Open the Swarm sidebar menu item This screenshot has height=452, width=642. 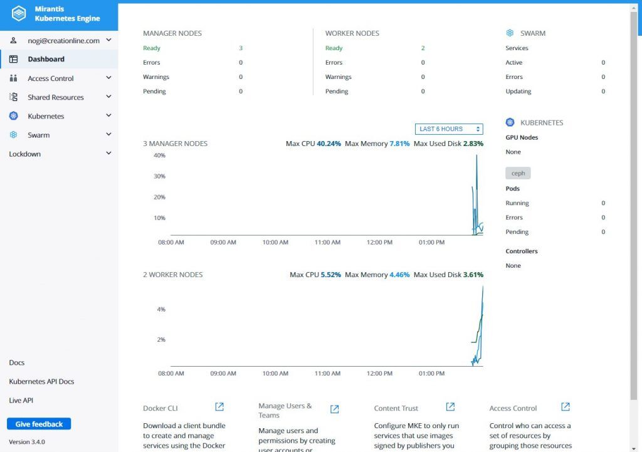(60, 135)
